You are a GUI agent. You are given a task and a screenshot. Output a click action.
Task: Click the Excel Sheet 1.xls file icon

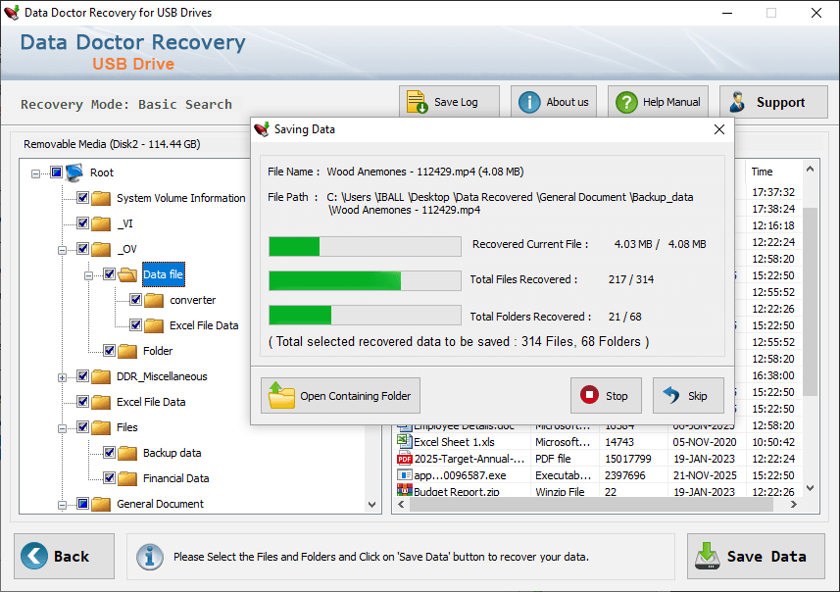point(404,441)
